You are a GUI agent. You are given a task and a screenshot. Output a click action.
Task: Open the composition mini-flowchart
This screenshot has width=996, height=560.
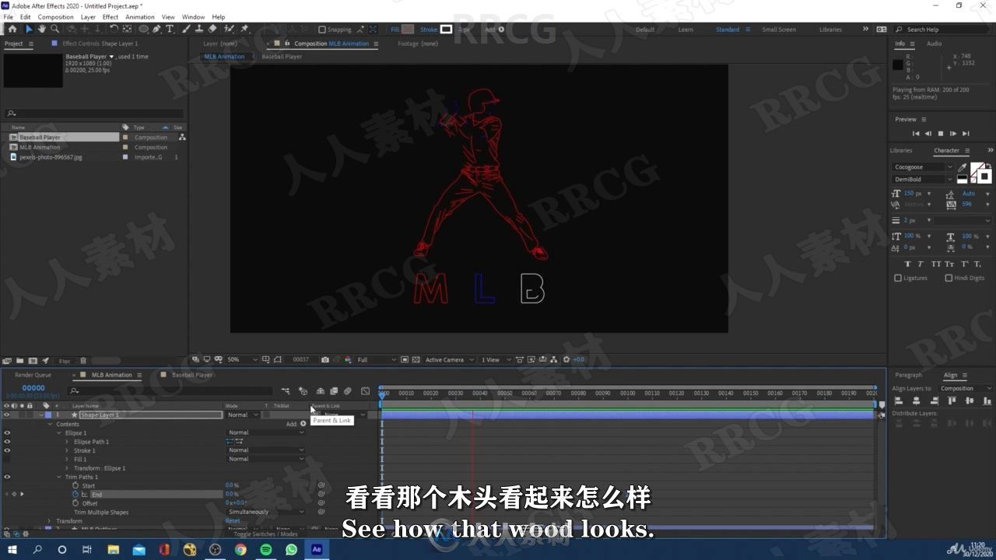point(286,391)
